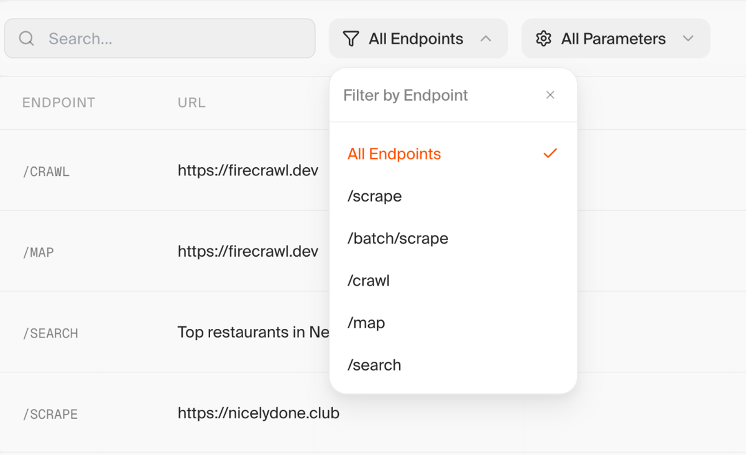Click the X to close the endpoint filter popup

550,94
